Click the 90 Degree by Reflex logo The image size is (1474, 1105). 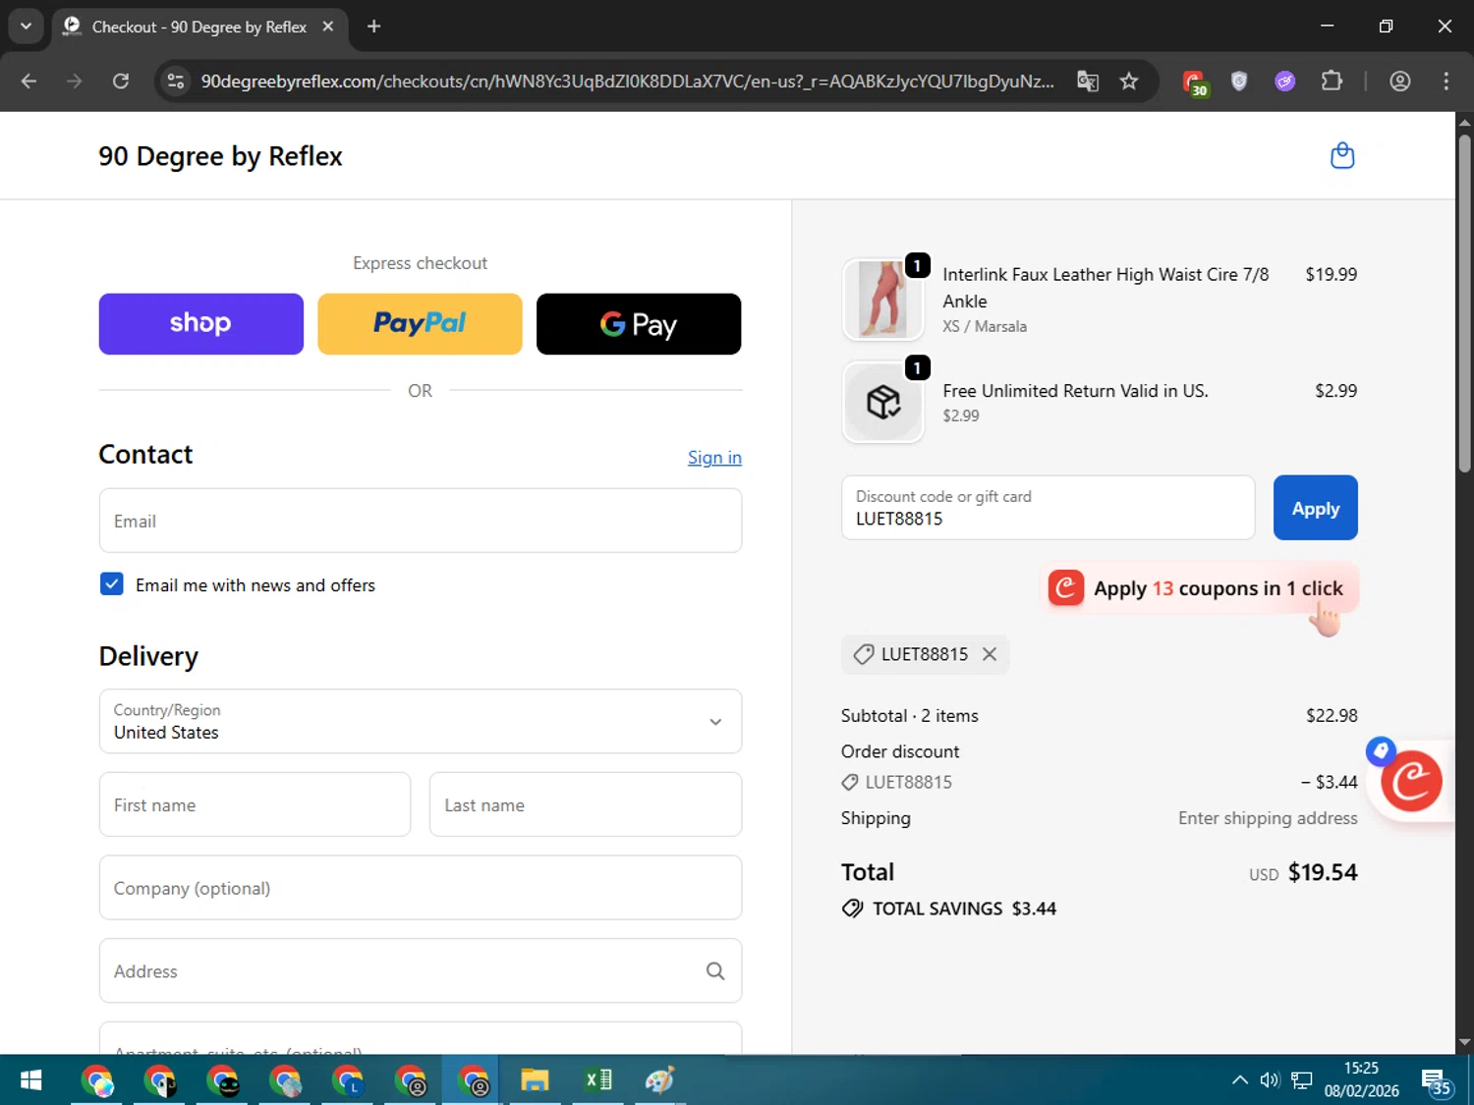[x=220, y=156]
